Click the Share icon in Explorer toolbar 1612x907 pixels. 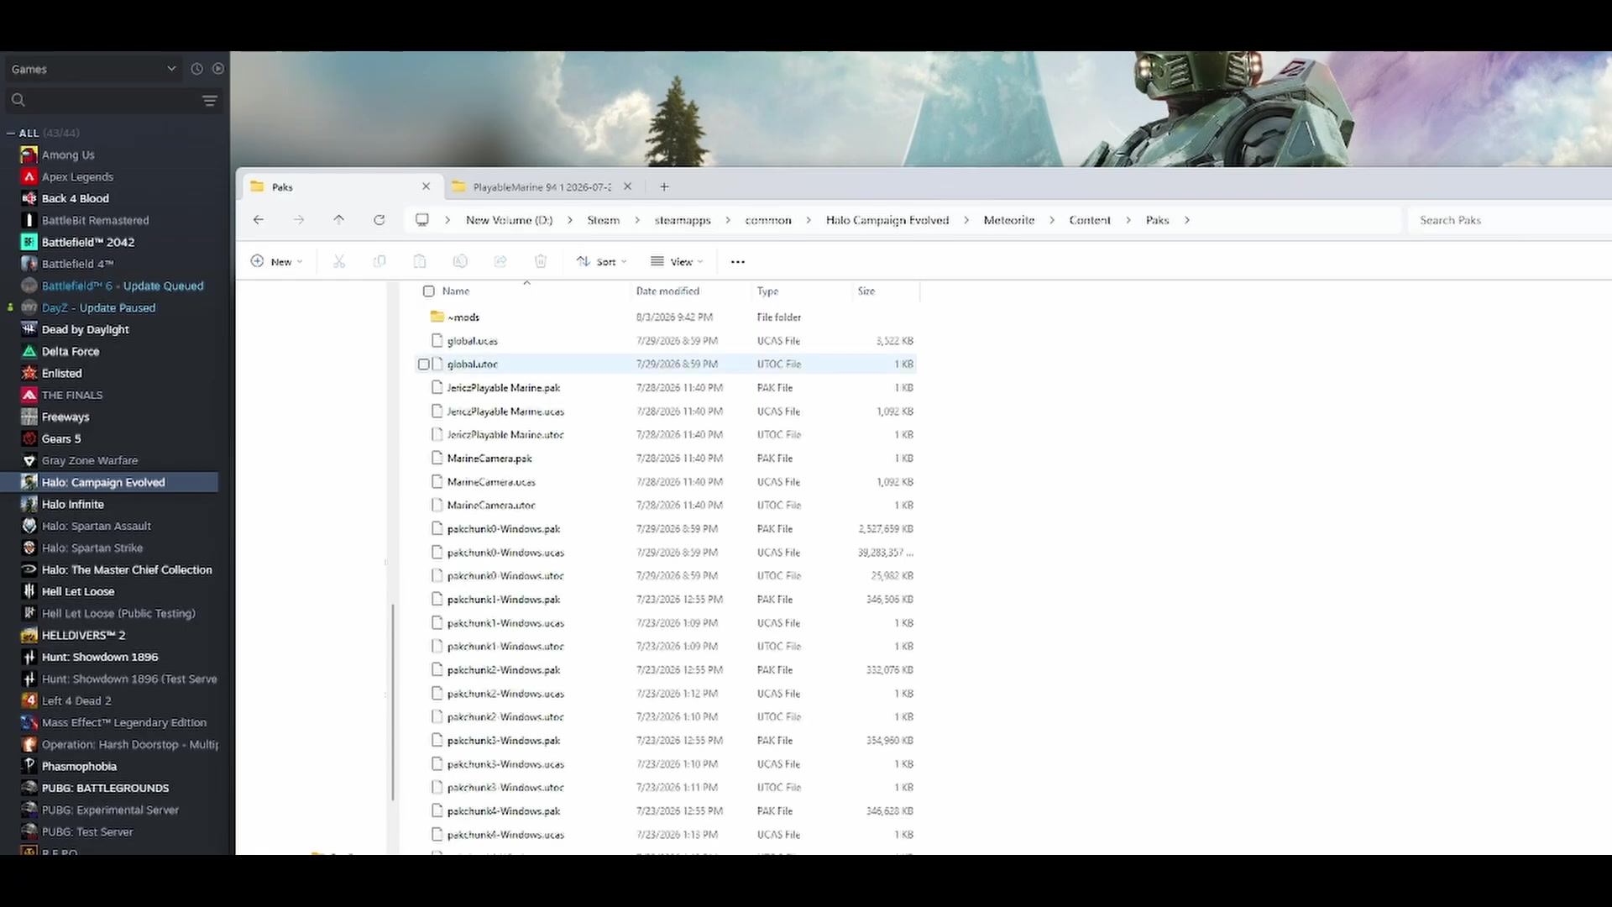(x=500, y=262)
